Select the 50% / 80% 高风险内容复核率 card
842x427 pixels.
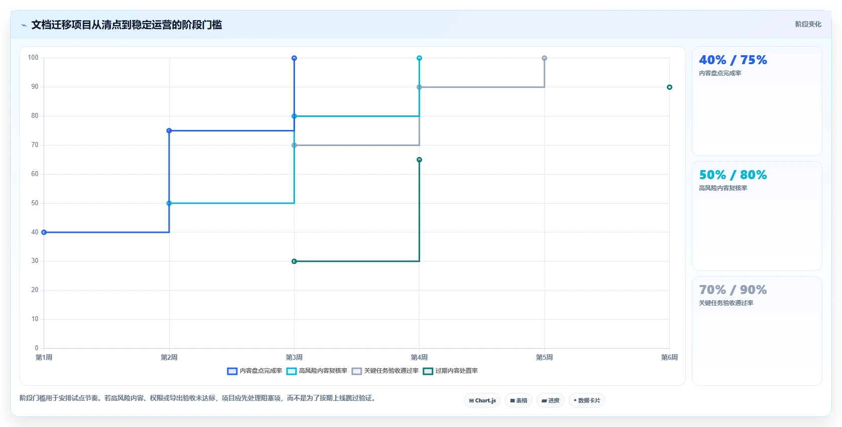coord(757,216)
